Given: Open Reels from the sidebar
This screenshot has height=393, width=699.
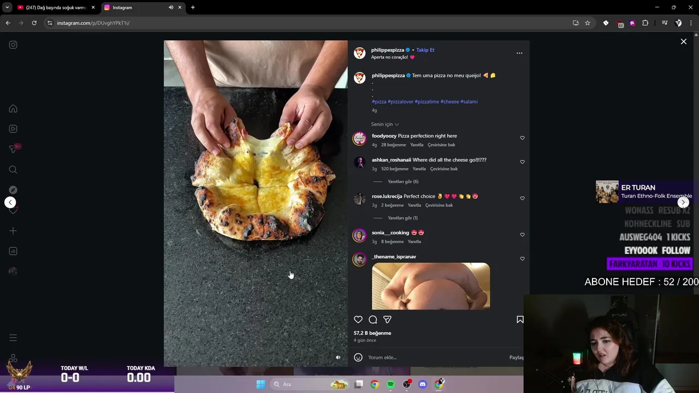Looking at the screenshot, I should 13,129.
